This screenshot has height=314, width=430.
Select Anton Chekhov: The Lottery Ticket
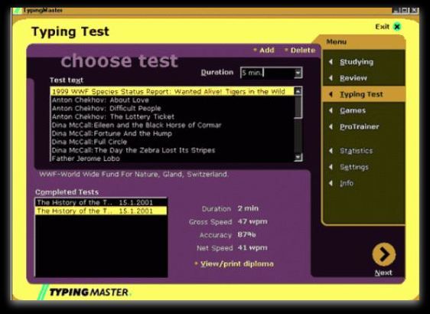(x=172, y=116)
